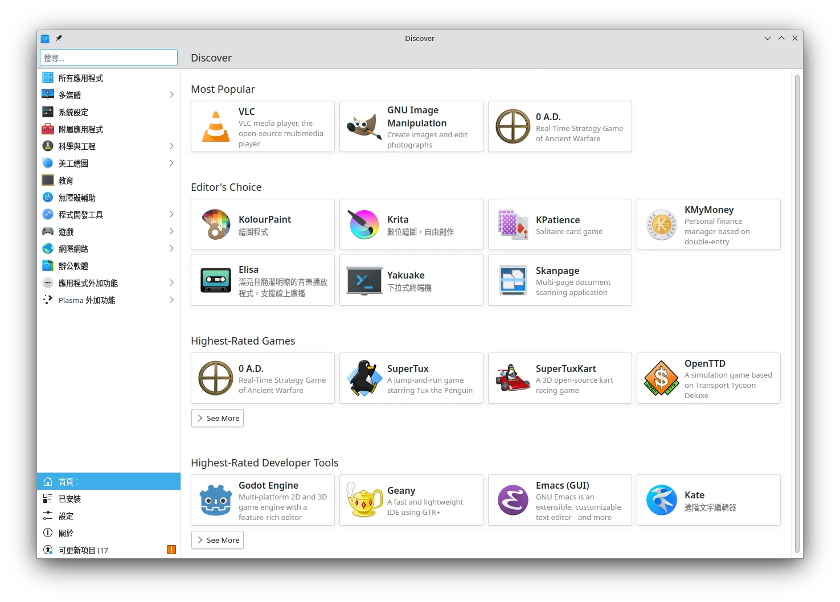Screen dimensions: 840x602
Task: Expand the 遊戲 category chevron
Action: (171, 231)
